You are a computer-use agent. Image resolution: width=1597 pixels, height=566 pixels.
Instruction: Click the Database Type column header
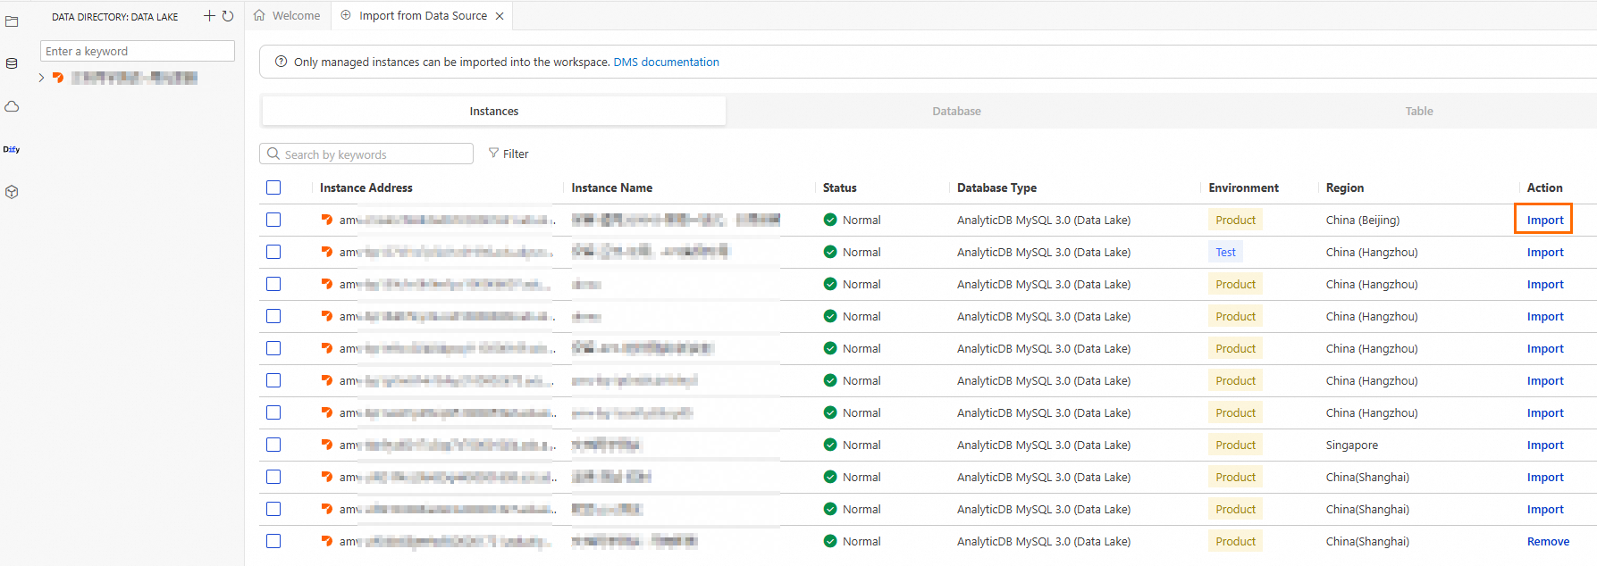click(996, 187)
